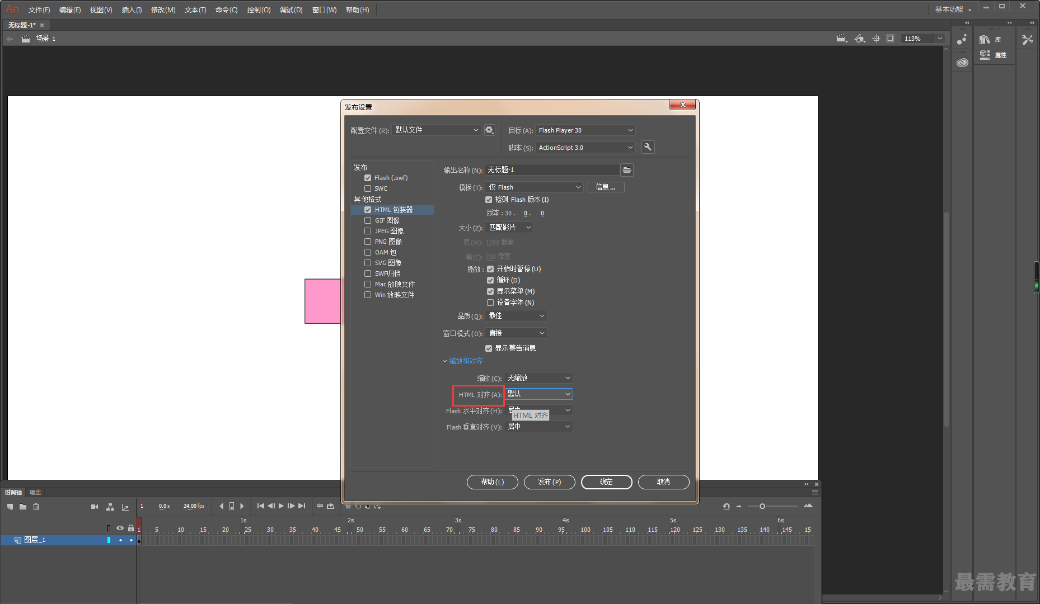Browse output folder icon next to name

tap(627, 169)
